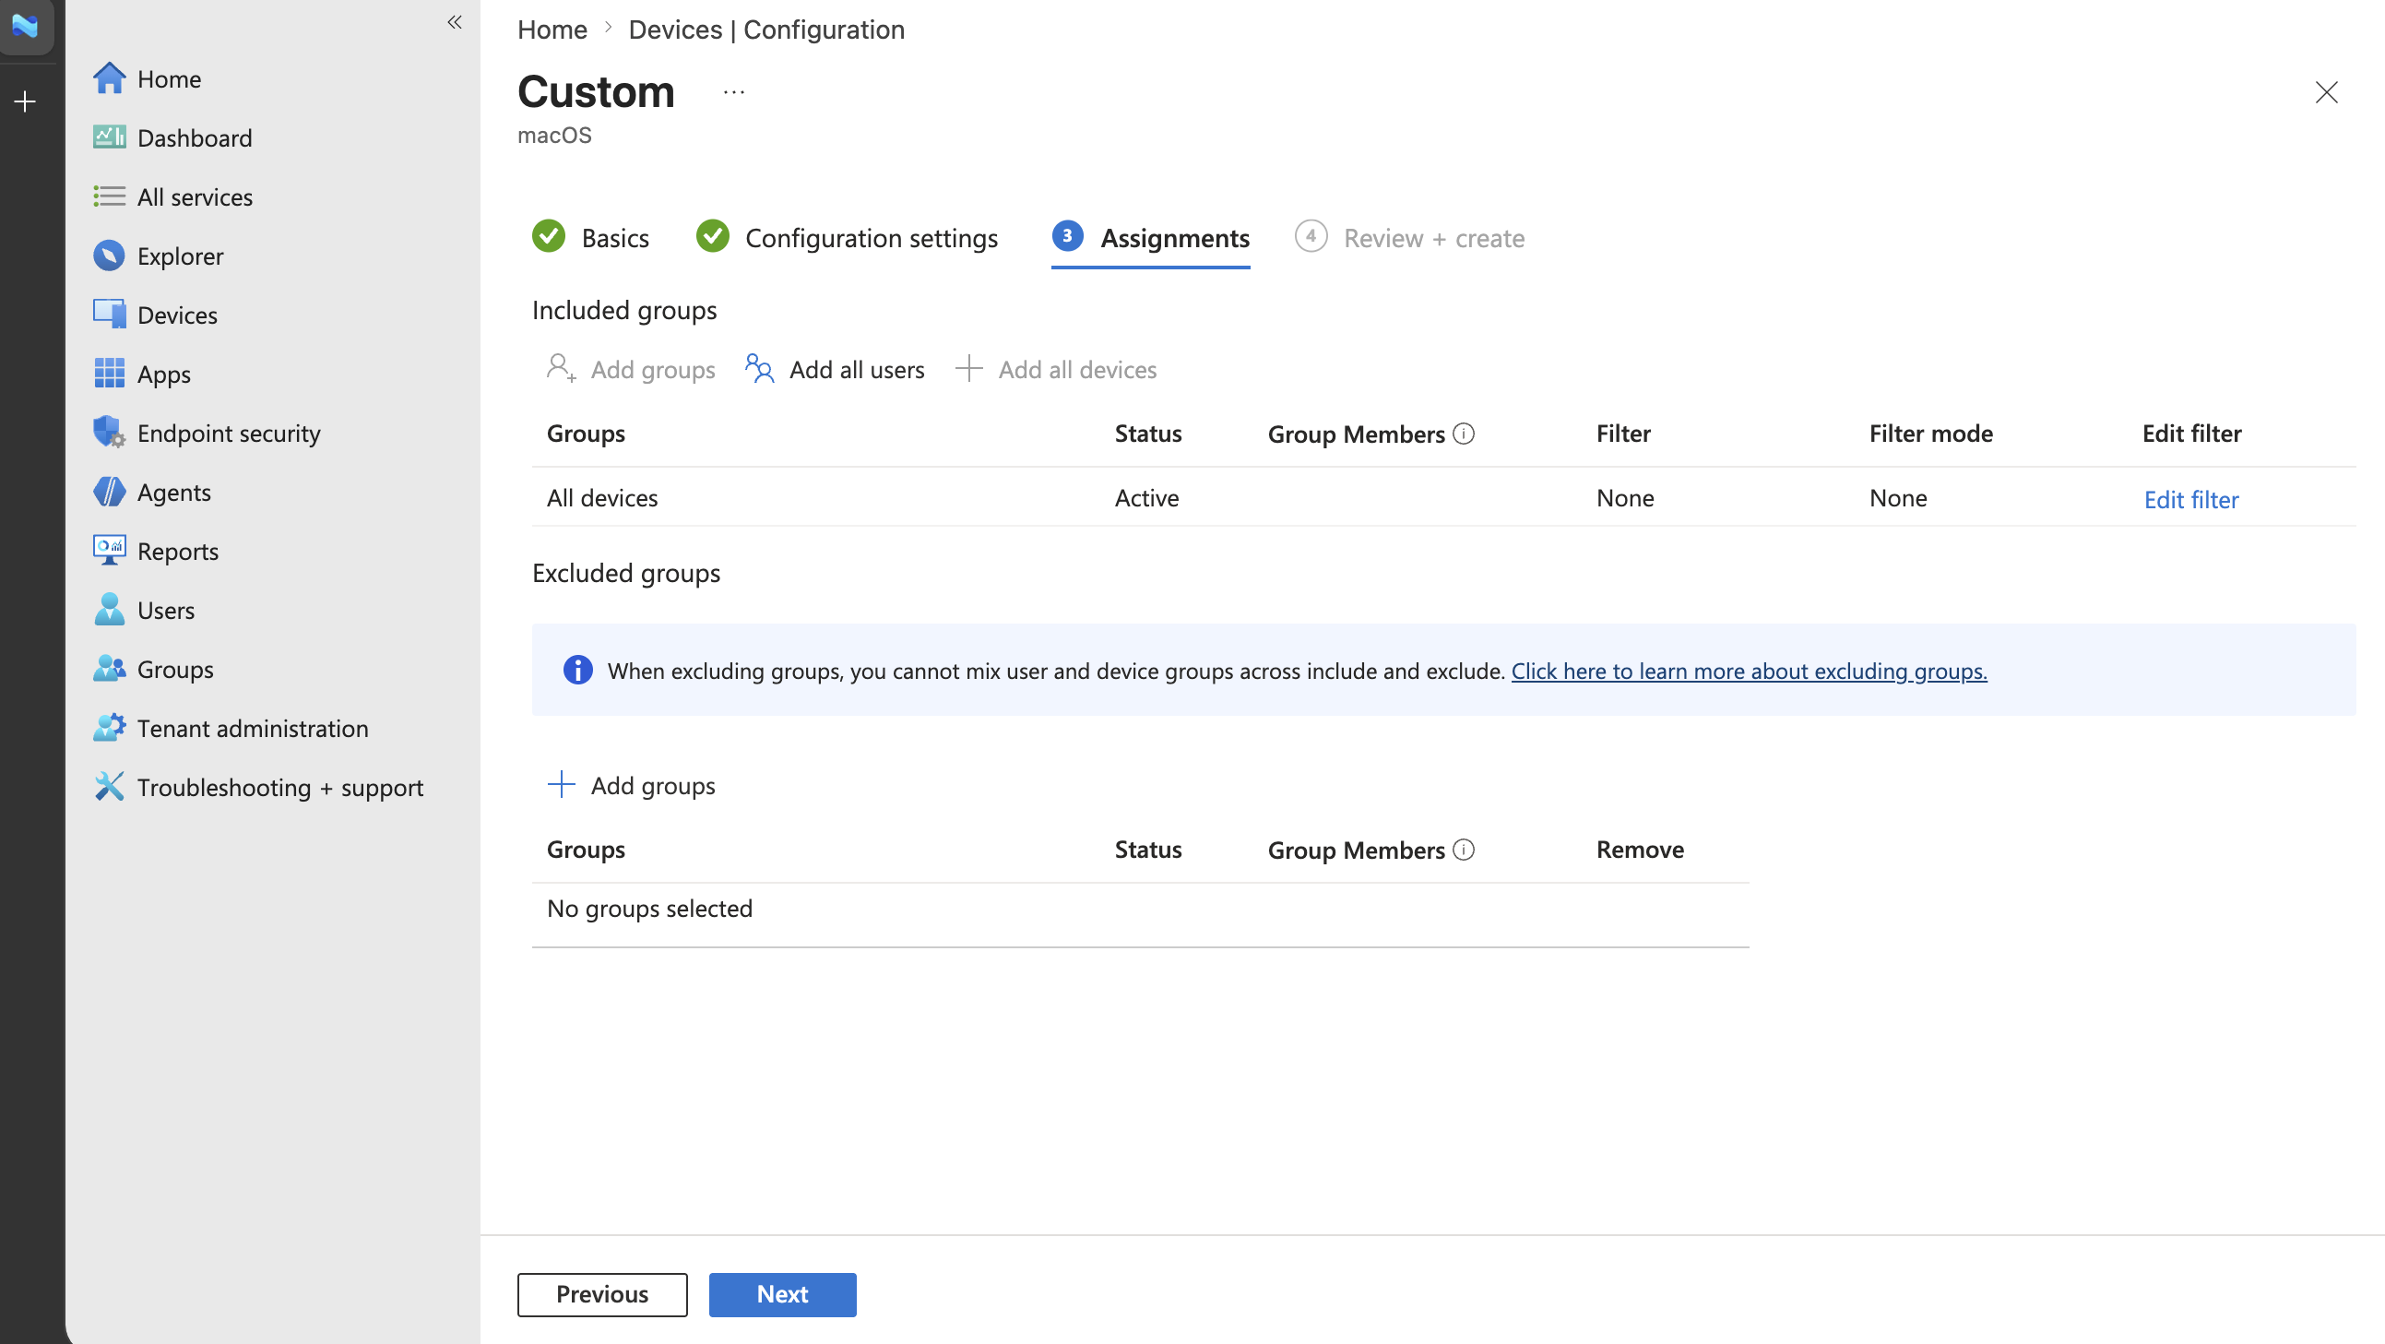The height and width of the screenshot is (1344, 2385).
Task: Click Add groups text under Included groups
Action: coord(653,369)
